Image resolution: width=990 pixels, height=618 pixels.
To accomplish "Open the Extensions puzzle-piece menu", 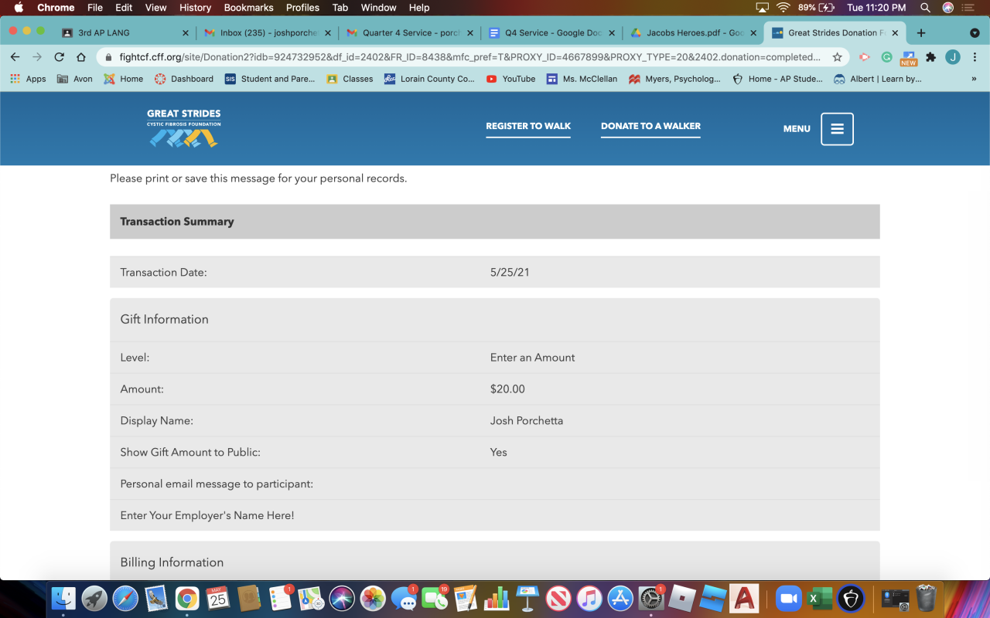I will pyautogui.click(x=930, y=57).
